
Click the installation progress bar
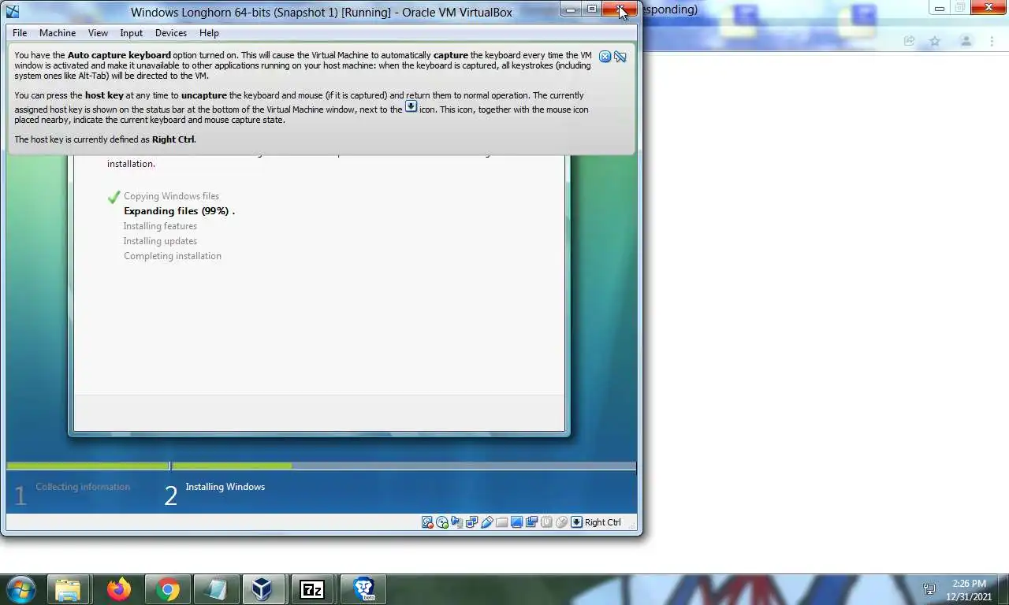[321, 466]
